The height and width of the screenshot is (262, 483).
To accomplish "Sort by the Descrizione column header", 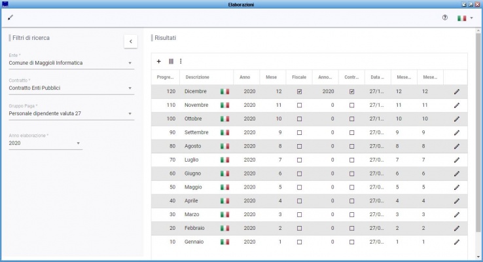I will [x=197, y=77].
